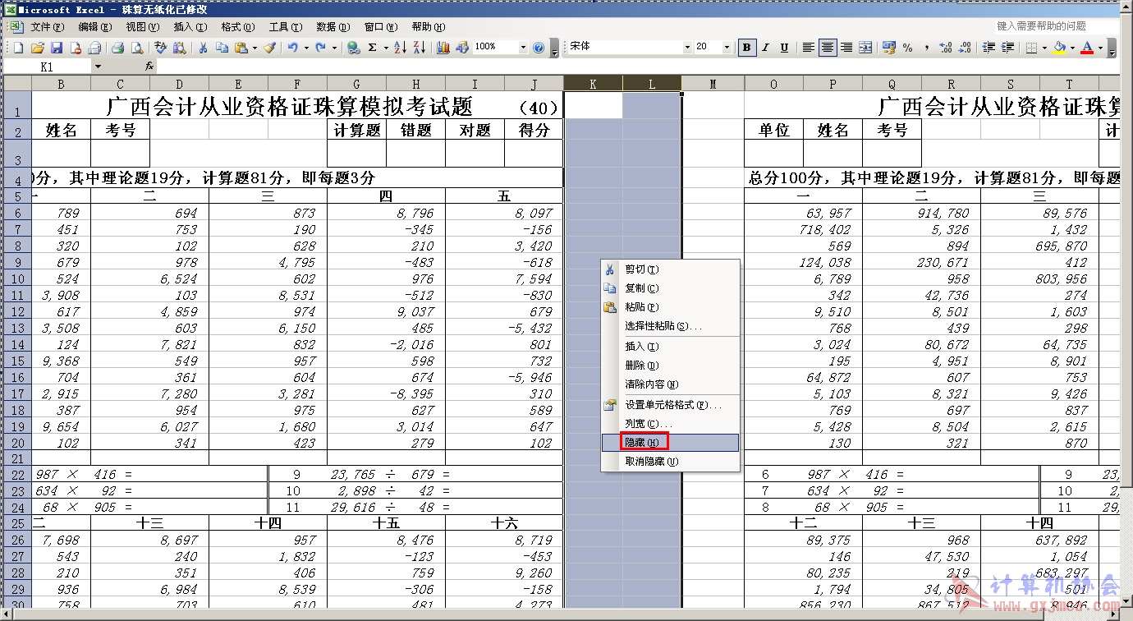The height and width of the screenshot is (621, 1133).
Task: Select column M header
Action: pyautogui.click(x=713, y=83)
